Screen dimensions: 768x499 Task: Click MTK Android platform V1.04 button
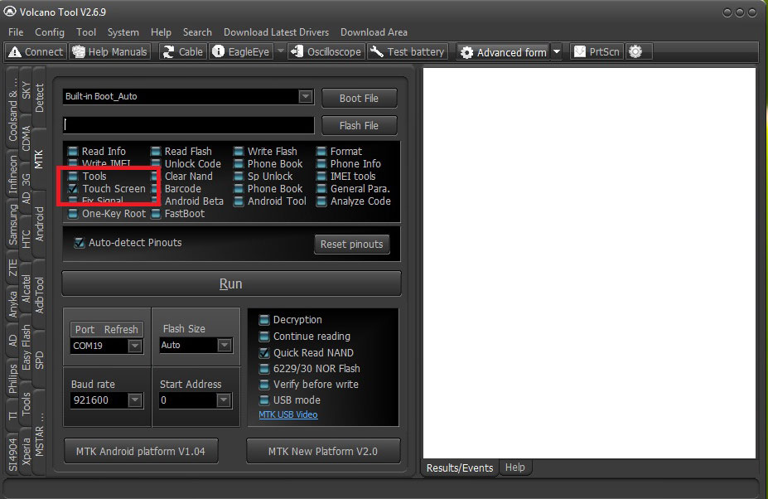coord(141,451)
